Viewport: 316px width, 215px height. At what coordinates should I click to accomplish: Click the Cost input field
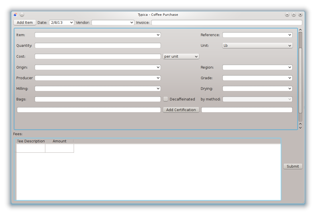point(98,57)
